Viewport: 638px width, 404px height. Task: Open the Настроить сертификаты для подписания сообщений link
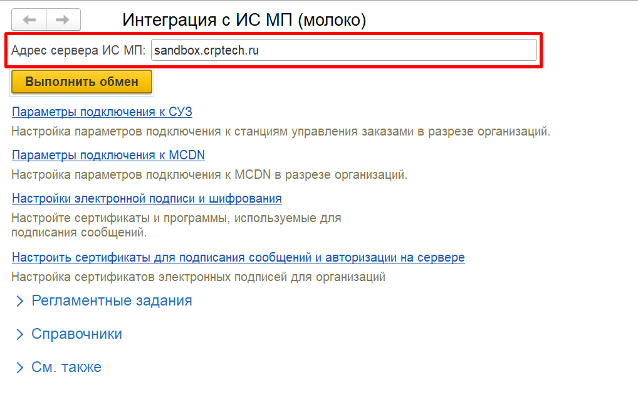[238, 258]
